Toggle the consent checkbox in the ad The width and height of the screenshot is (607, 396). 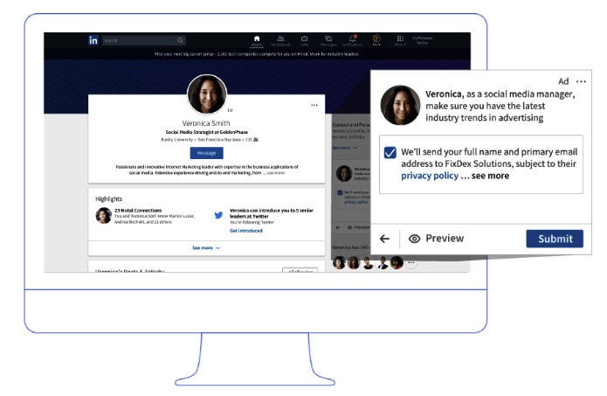click(x=390, y=152)
